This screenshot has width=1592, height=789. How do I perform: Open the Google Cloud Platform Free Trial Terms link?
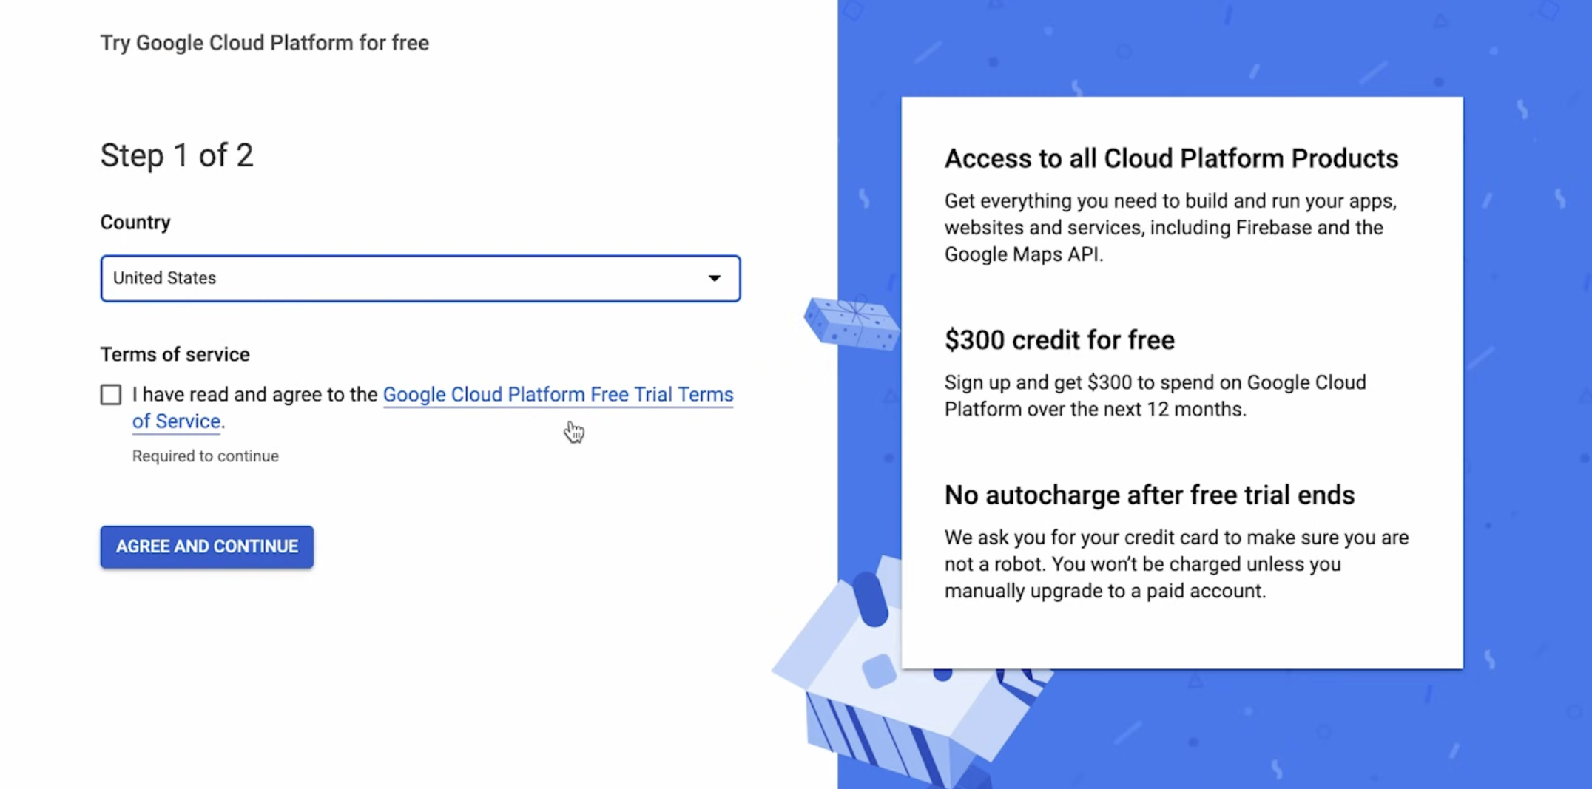tap(558, 395)
